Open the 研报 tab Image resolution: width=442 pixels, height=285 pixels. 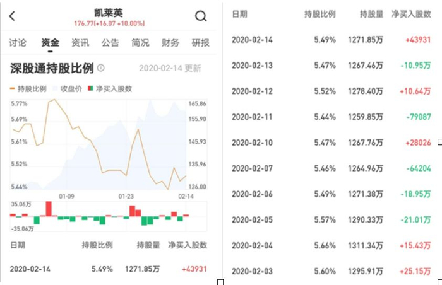[x=200, y=43]
